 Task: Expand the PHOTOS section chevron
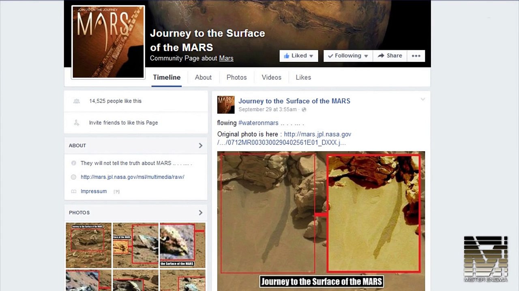pyautogui.click(x=200, y=213)
